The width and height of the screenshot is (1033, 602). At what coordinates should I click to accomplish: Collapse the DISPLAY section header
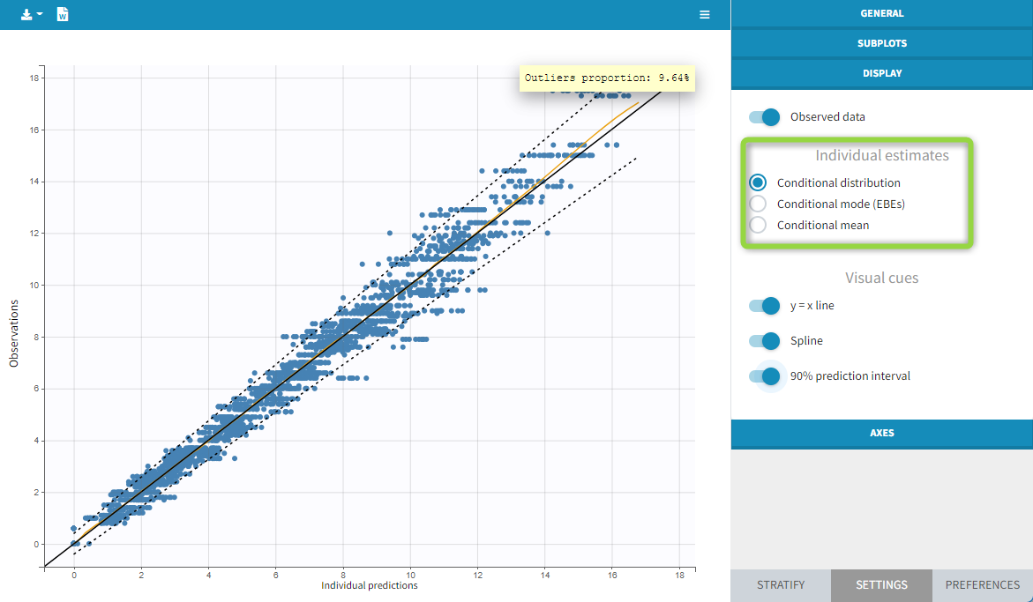[x=881, y=73]
